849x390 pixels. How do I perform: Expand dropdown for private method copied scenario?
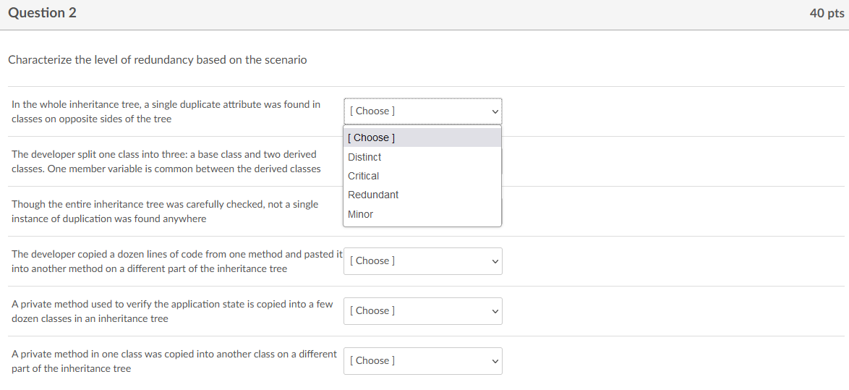coord(422,361)
